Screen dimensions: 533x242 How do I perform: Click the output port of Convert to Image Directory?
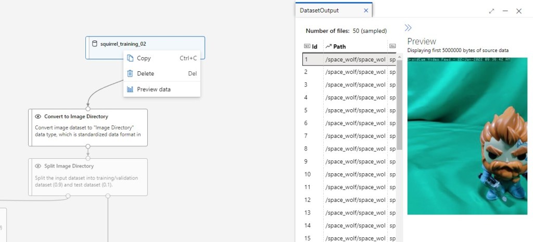coord(88,146)
